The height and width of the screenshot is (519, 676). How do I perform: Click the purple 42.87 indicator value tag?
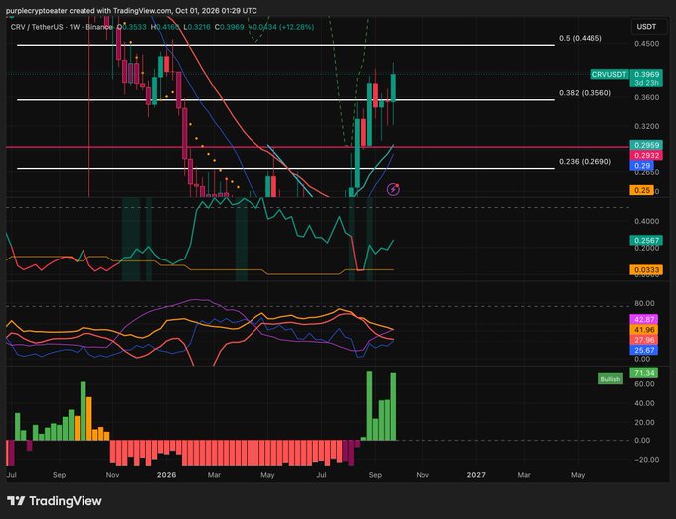(644, 319)
